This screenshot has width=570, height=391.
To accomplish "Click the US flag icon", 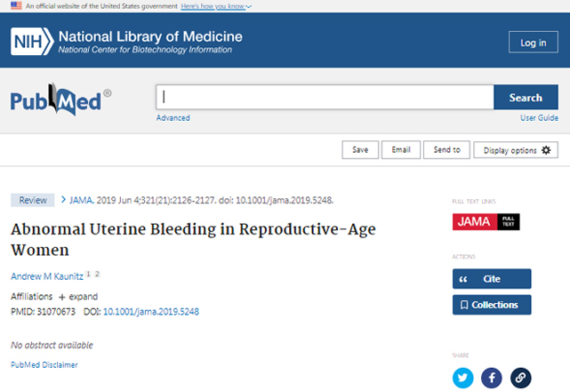I will coord(16,6).
